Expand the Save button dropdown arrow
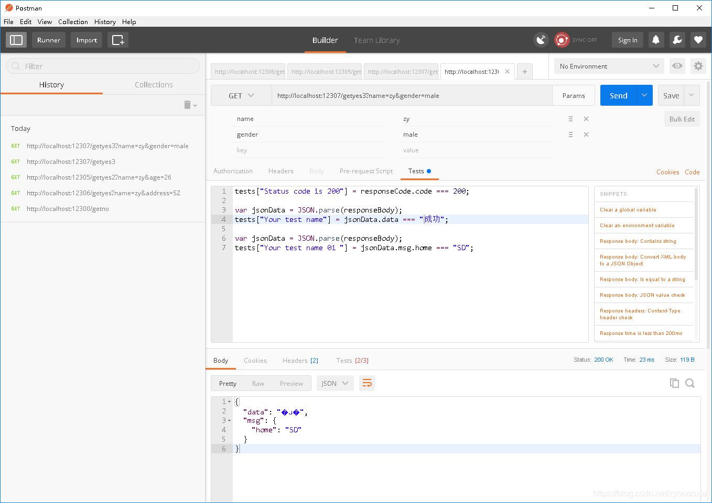 [x=692, y=95]
